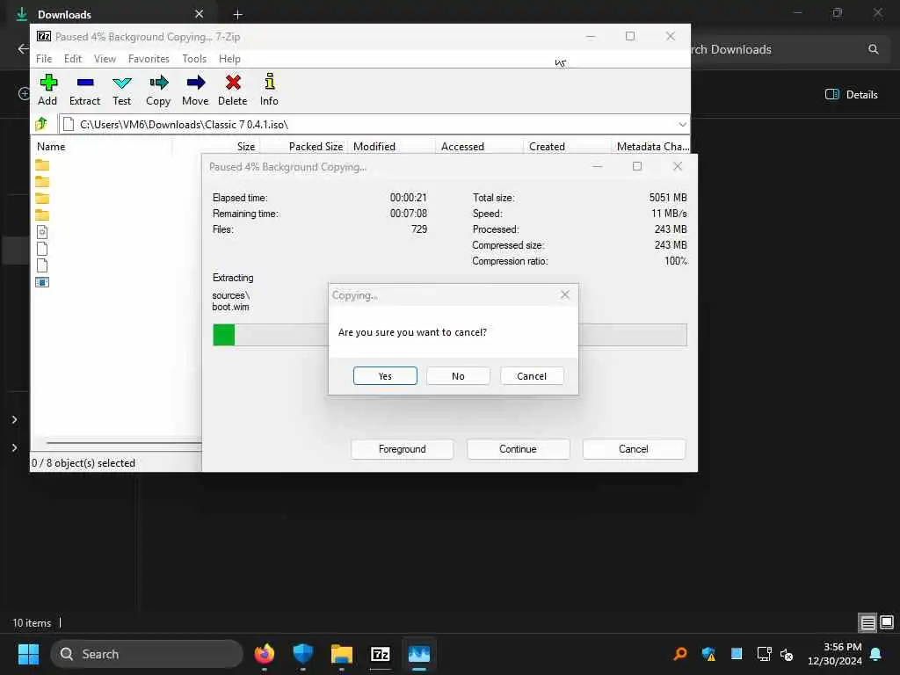Open File Explorer from the taskbar

[x=342, y=654]
